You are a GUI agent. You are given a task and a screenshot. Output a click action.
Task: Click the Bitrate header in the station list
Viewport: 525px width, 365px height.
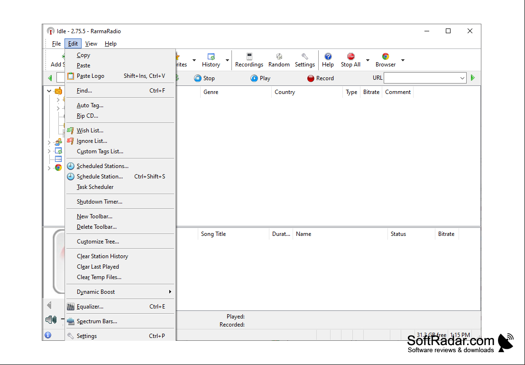pos(371,92)
